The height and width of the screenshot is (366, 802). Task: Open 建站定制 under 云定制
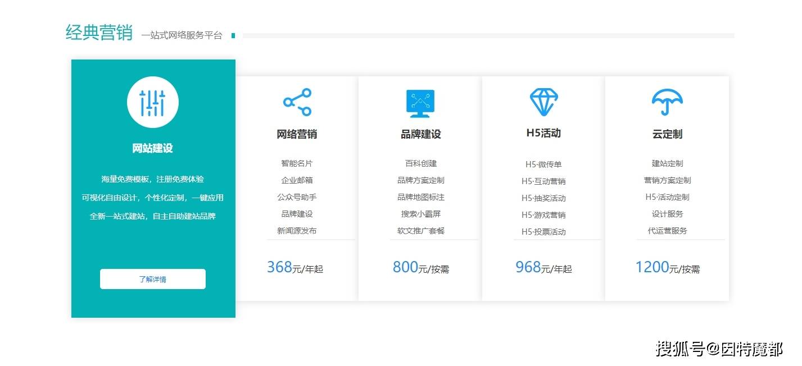tap(667, 163)
